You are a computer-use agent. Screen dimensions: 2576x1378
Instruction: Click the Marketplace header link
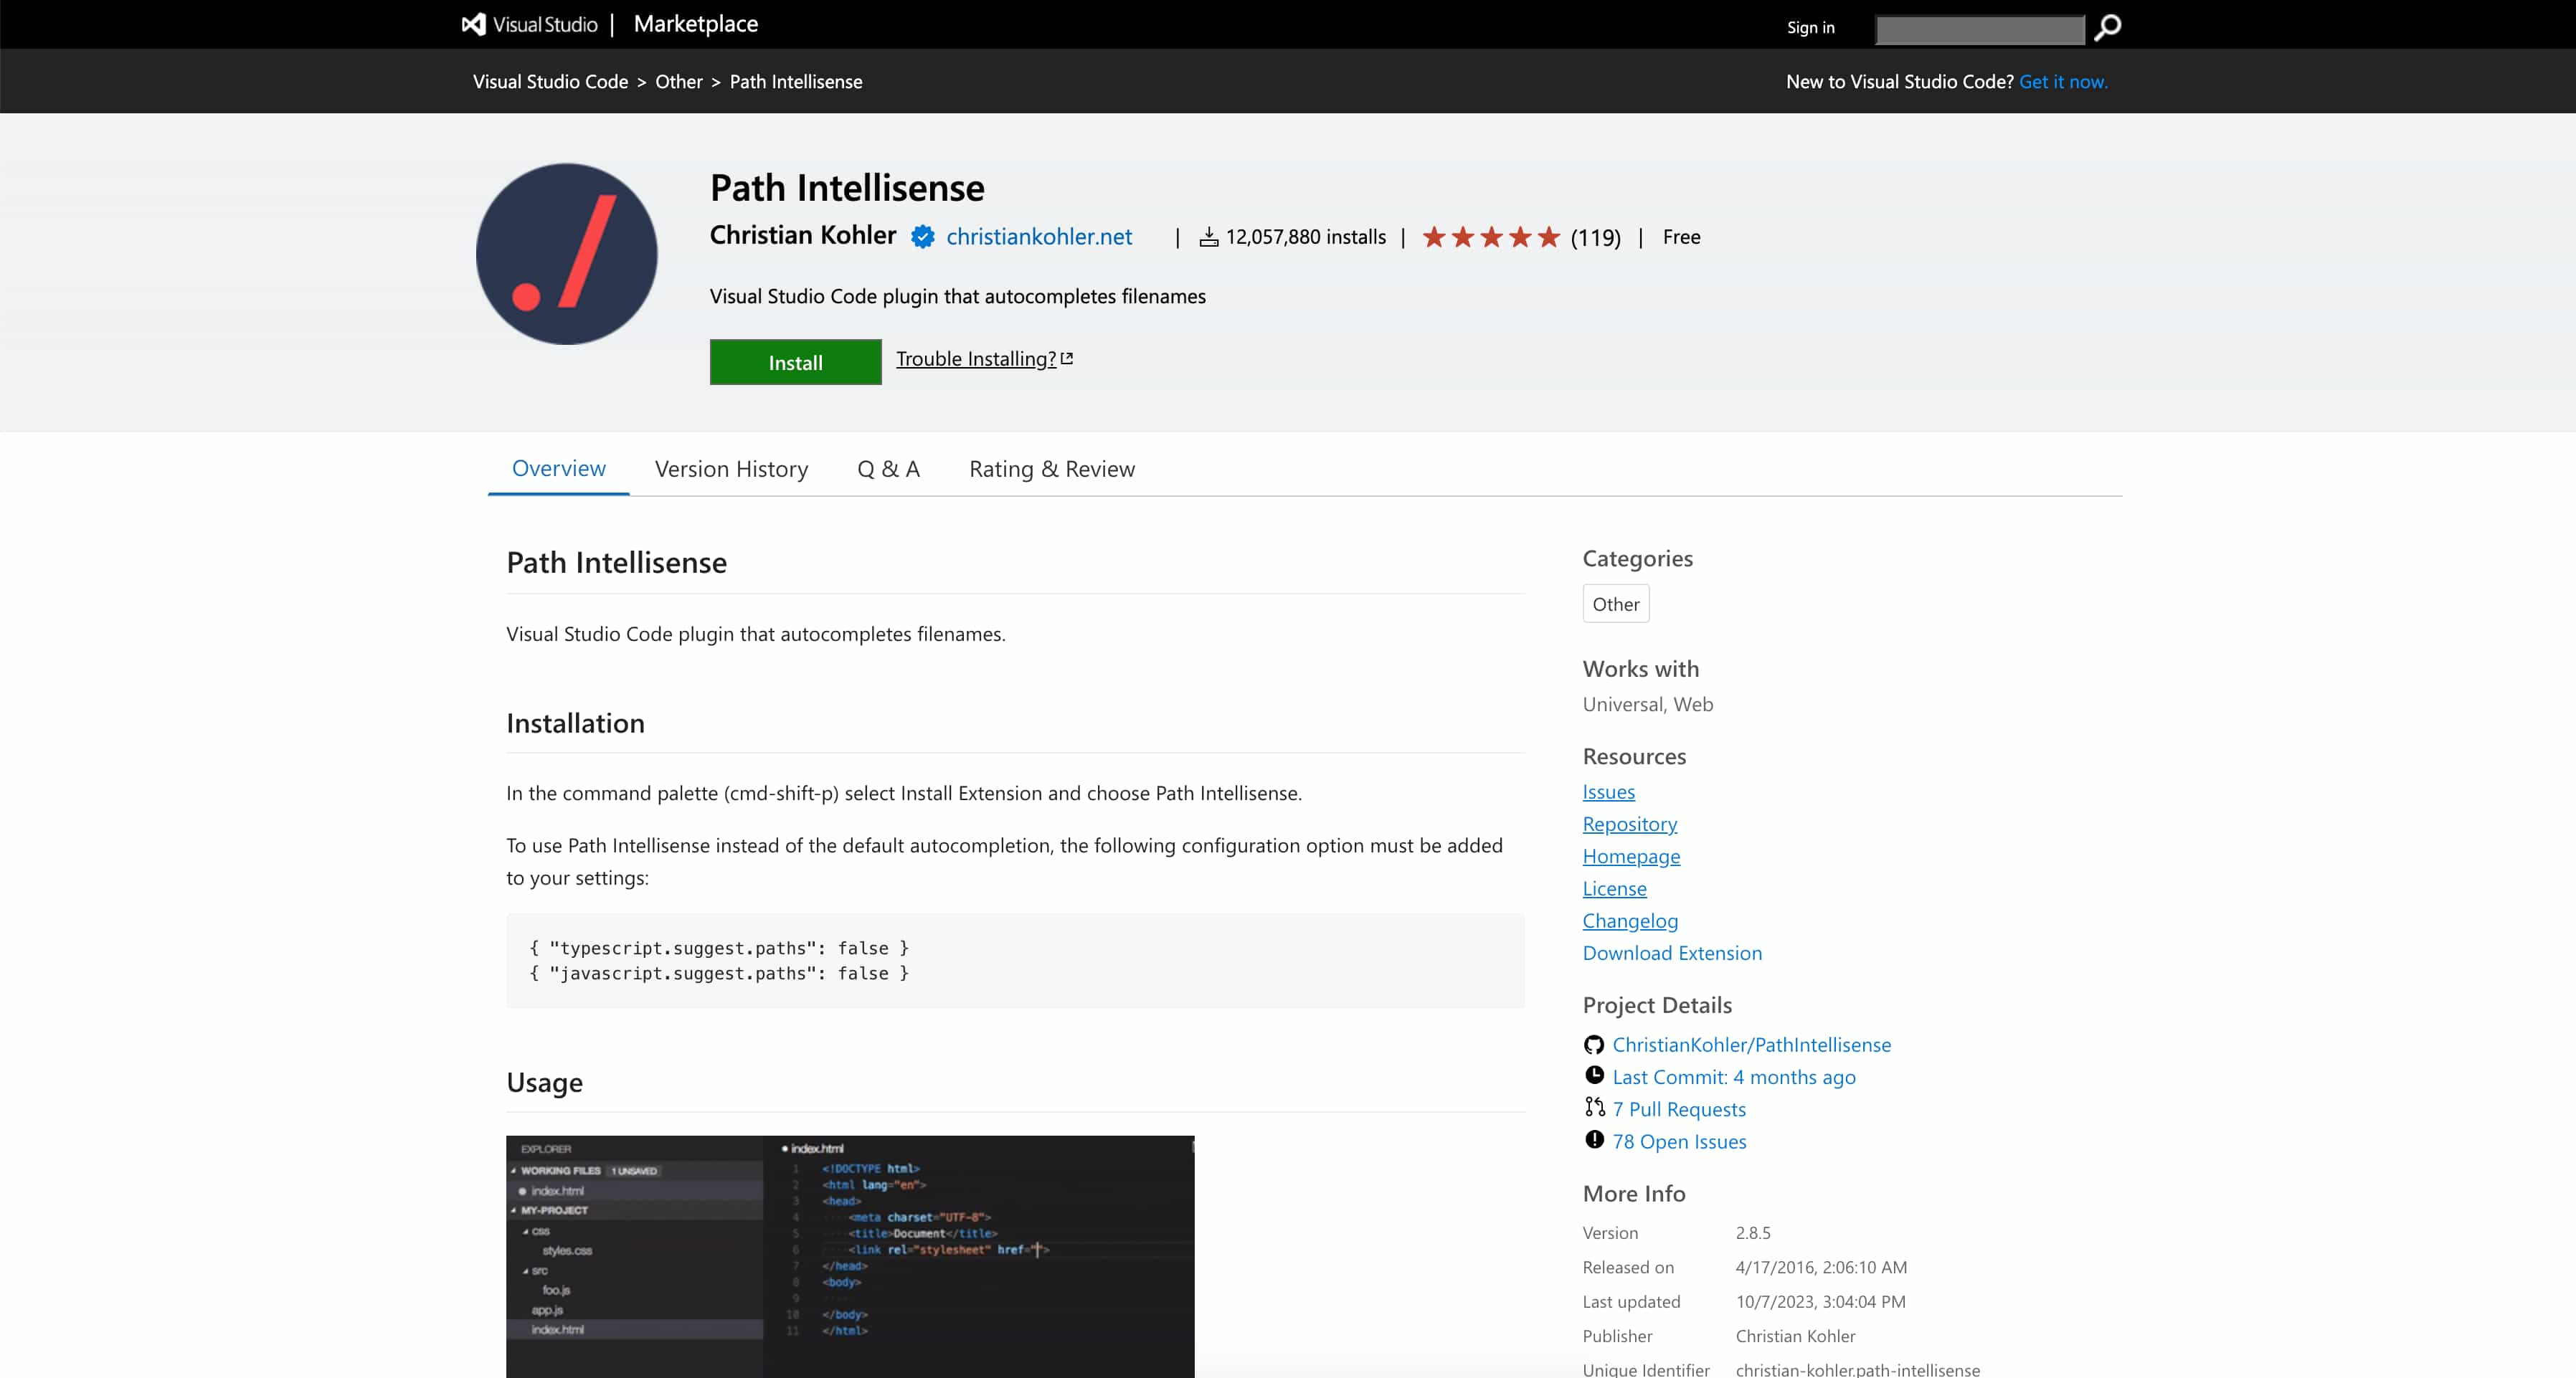696,24
